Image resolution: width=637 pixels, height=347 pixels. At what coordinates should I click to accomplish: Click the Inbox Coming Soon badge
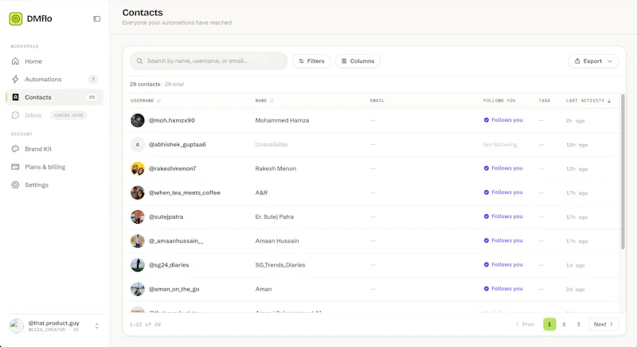coord(68,115)
